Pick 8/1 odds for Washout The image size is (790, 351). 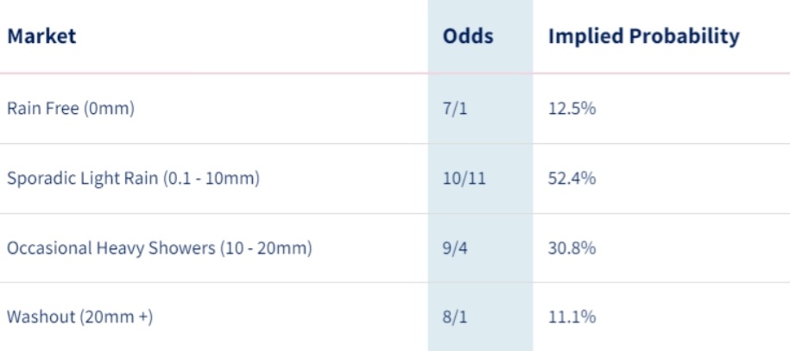(455, 317)
